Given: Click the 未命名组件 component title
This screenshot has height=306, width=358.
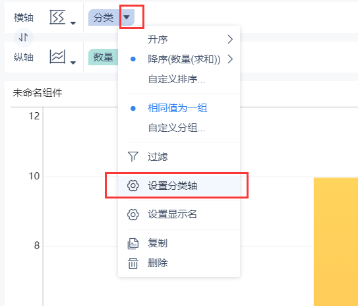Looking at the screenshot, I should pyautogui.click(x=38, y=93).
